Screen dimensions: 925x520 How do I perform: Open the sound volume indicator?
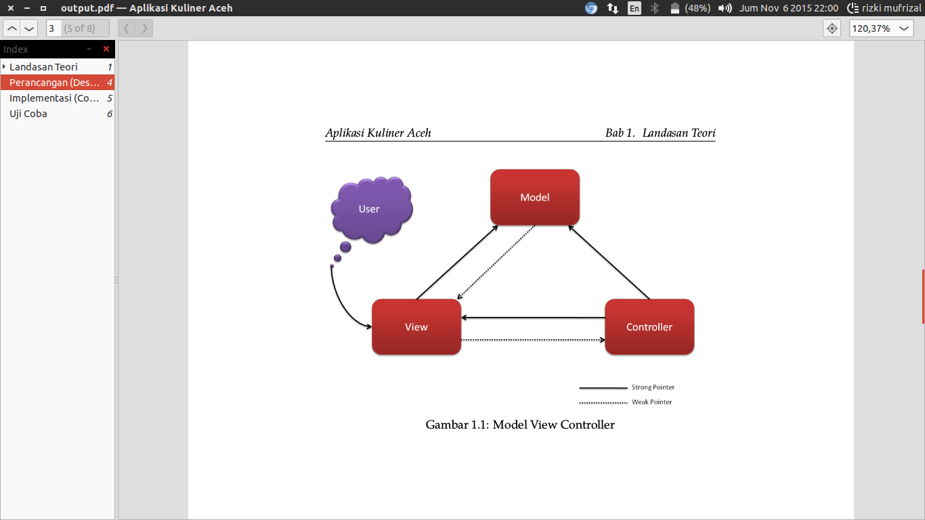[x=725, y=8]
